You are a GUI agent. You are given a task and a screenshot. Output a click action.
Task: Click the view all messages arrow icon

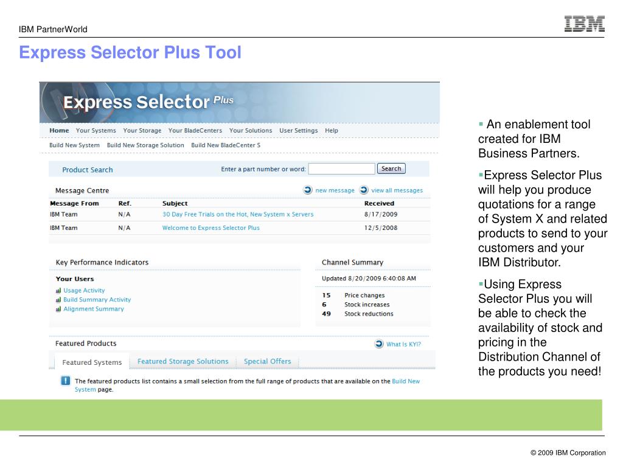[x=364, y=190]
